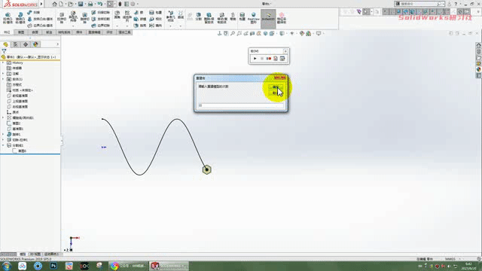Open the PropertyManager panel tab

16,44
